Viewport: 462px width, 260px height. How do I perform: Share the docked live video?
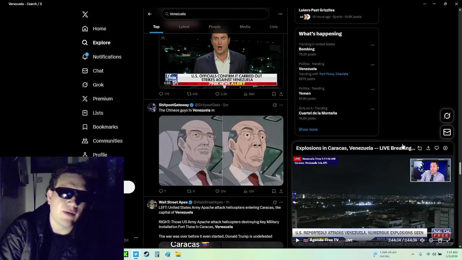[428, 148]
